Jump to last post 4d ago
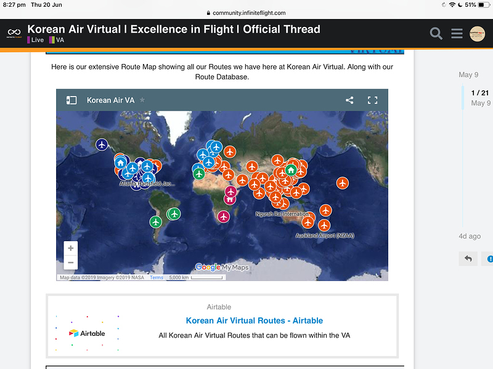Viewport: 493px width, 369px height. [470, 236]
